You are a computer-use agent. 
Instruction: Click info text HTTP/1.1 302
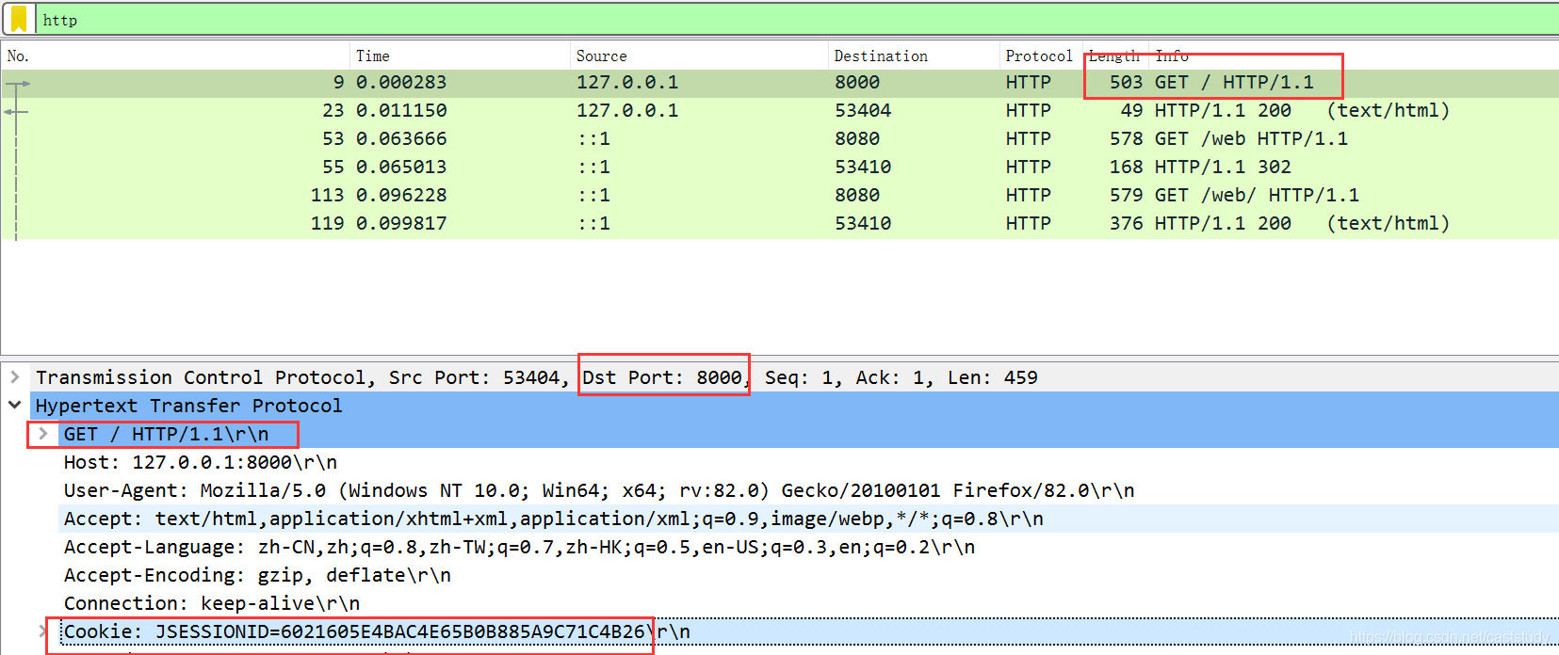click(1223, 168)
